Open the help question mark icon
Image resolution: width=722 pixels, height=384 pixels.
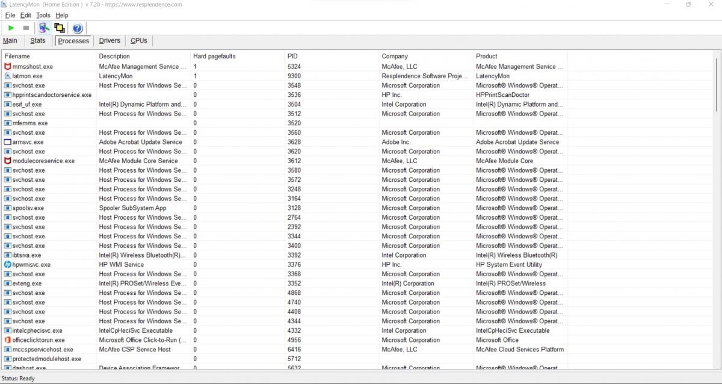77,28
